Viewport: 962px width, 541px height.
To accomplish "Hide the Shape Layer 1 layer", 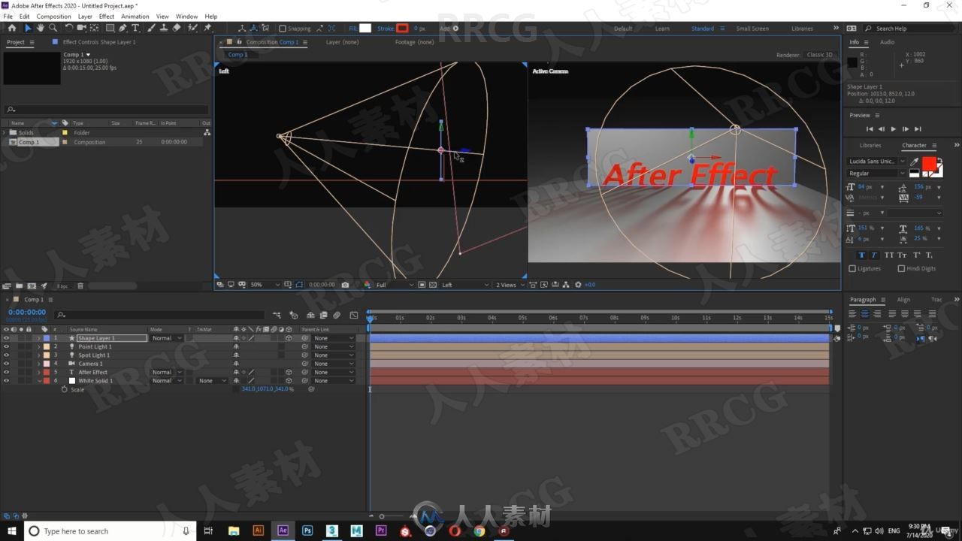I will click(6, 338).
